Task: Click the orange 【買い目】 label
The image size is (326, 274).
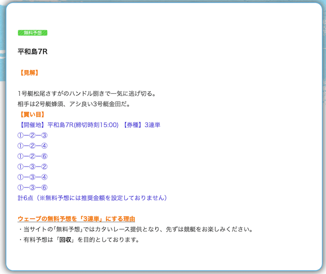Action: click(32, 115)
